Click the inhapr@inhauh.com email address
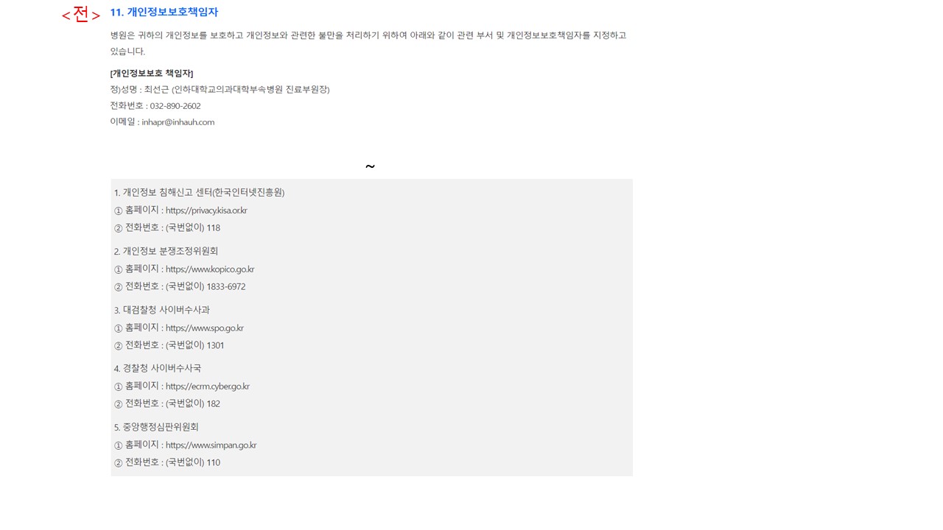The width and height of the screenshot is (943, 530). (178, 122)
